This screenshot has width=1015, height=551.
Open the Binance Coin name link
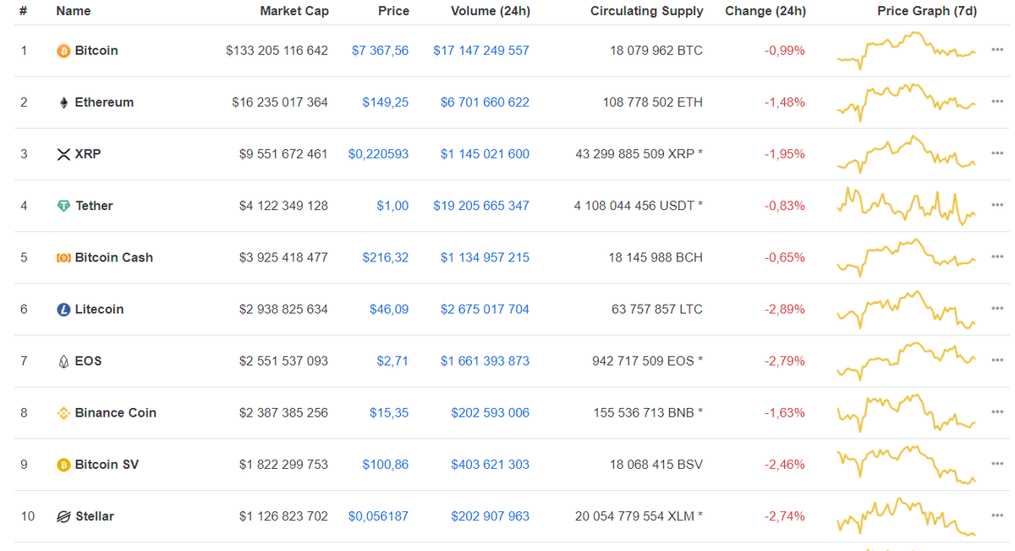coord(116,413)
